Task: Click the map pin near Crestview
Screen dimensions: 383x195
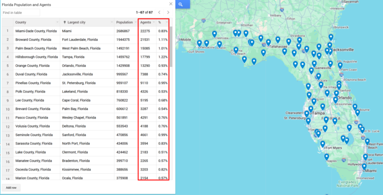Action: 214,33
